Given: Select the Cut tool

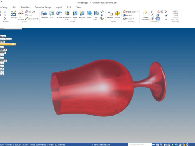Looking at the screenshot, I should point(52,15).
